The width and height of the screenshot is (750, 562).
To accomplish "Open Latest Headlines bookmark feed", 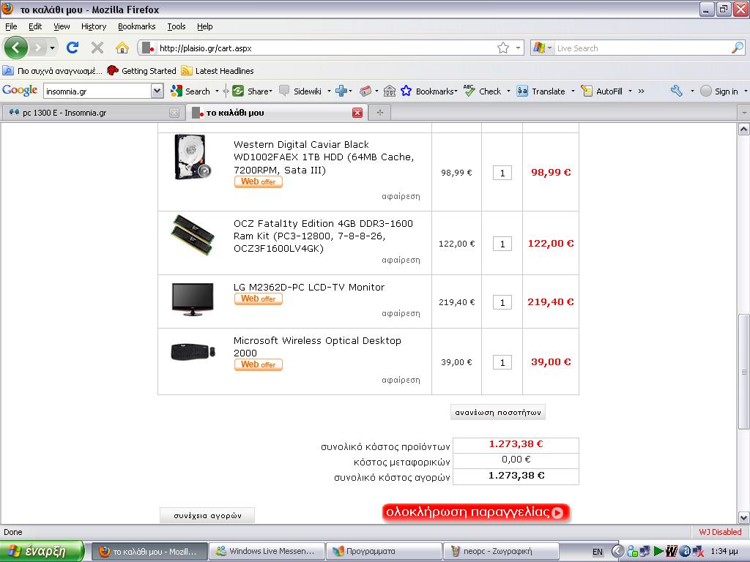I will (x=218, y=71).
